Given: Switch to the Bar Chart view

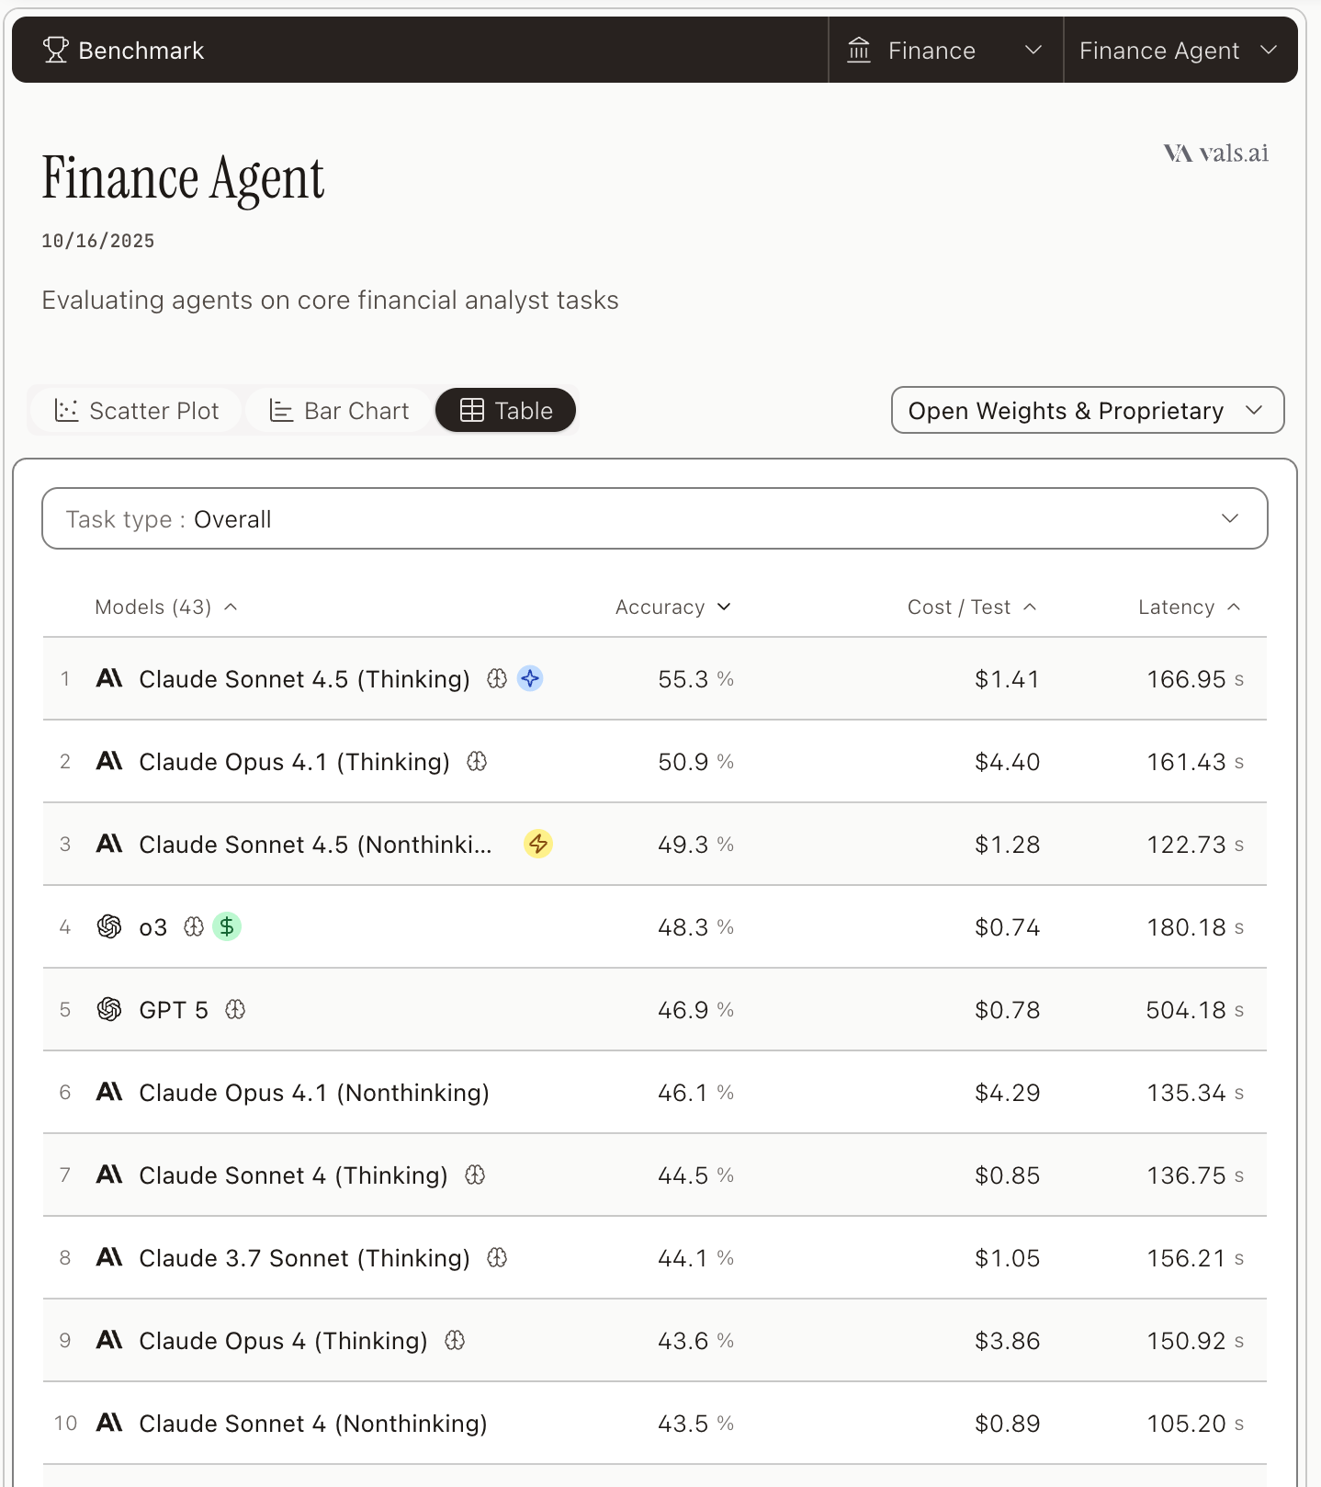Looking at the screenshot, I should coord(339,410).
